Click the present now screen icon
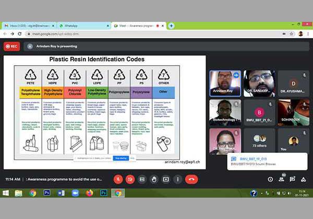Image resolution: width=313 pixels, height=219 pixels. pos(166,179)
